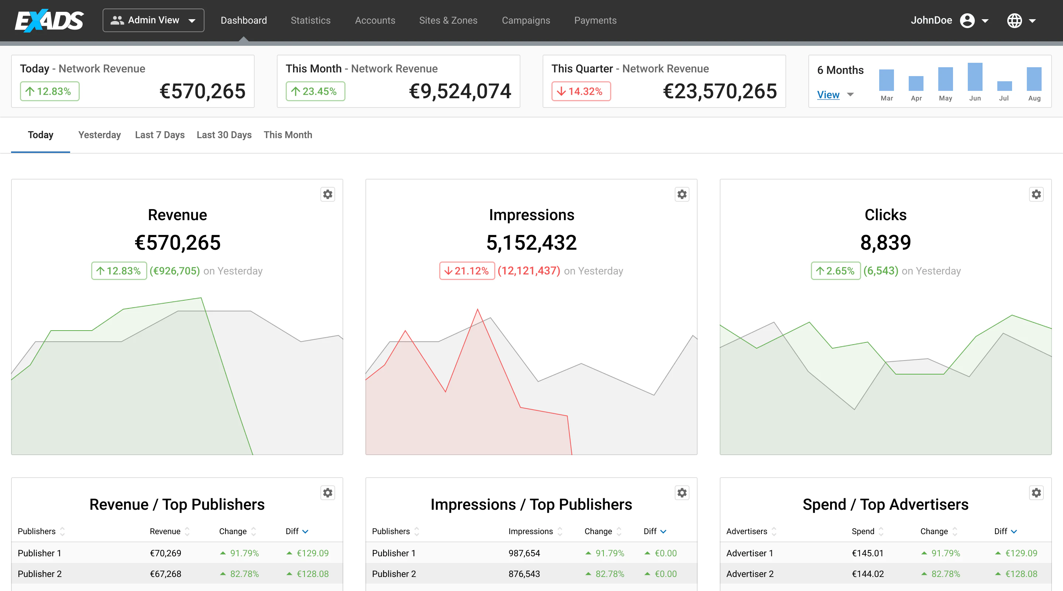
Task: Open the Statistics menu item
Action: pos(310,20)
